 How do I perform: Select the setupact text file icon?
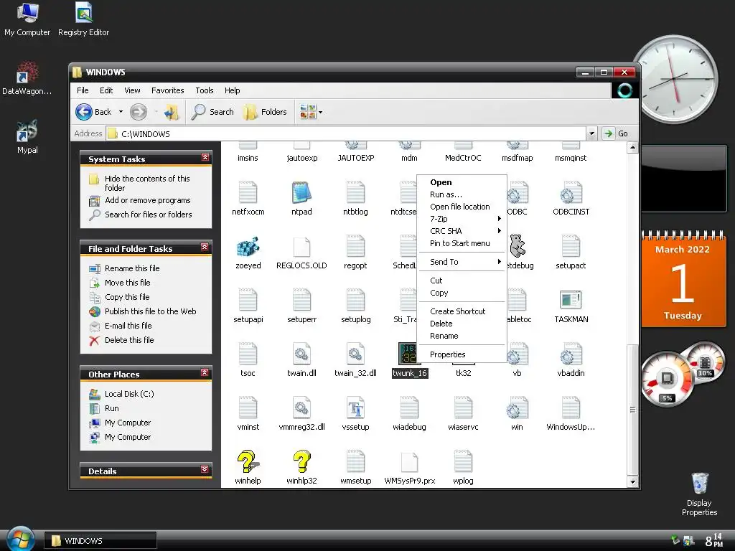click(x=571, y=246)
